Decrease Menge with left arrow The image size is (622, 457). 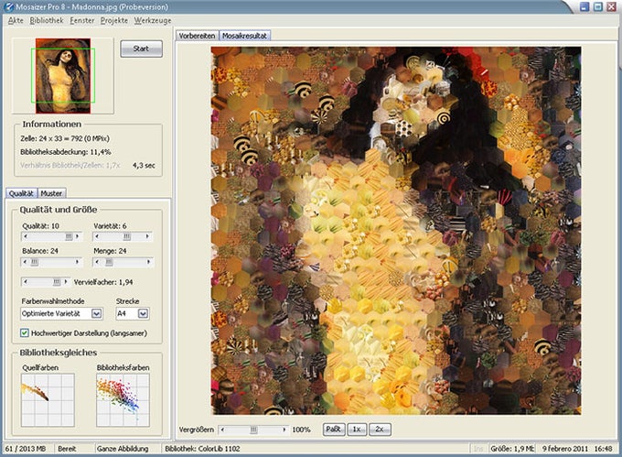tap(97, 262)
